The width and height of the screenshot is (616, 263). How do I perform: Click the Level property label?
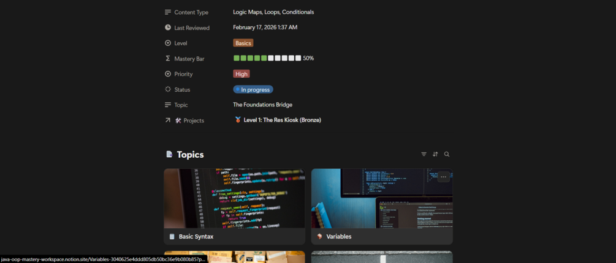click(x=181, y=43)
